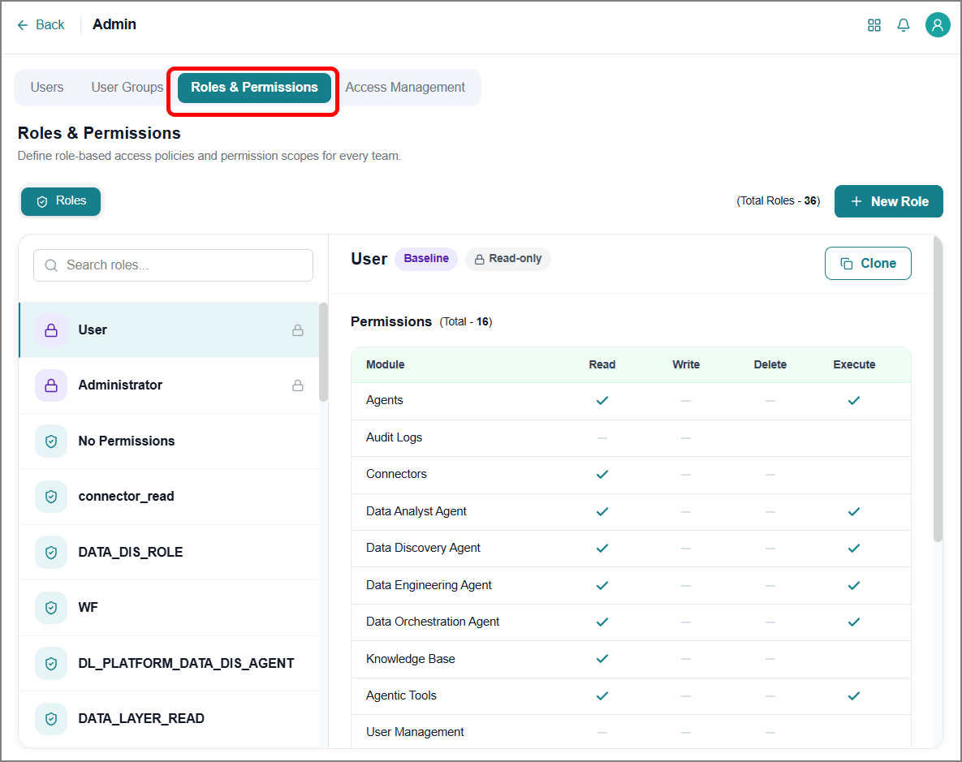The height and width of the screenshot is (762, 962).
Task: Switch to the Users tab
Action: [x=47, y=87]
